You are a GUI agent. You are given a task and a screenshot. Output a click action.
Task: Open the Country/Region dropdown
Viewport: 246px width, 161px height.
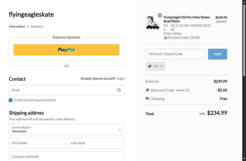[x=66, y=130]
